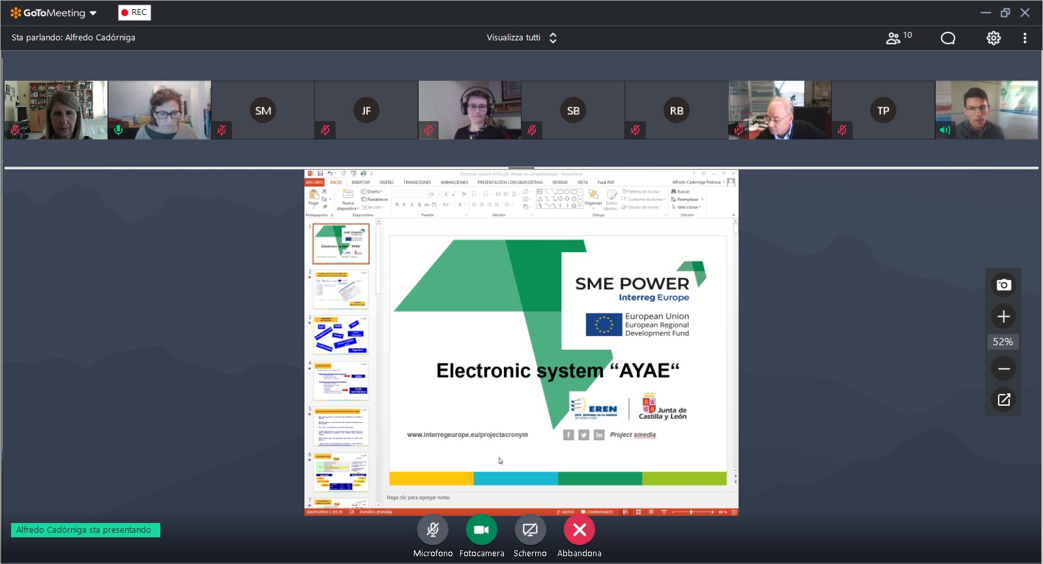This screenshot has height=564, width=1043.
Task: Open the INICIO ribbon tab
Action: coord(336,182)
